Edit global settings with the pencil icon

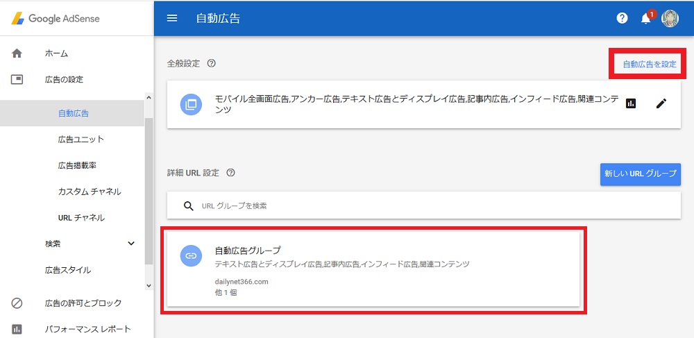pos(661,103)
